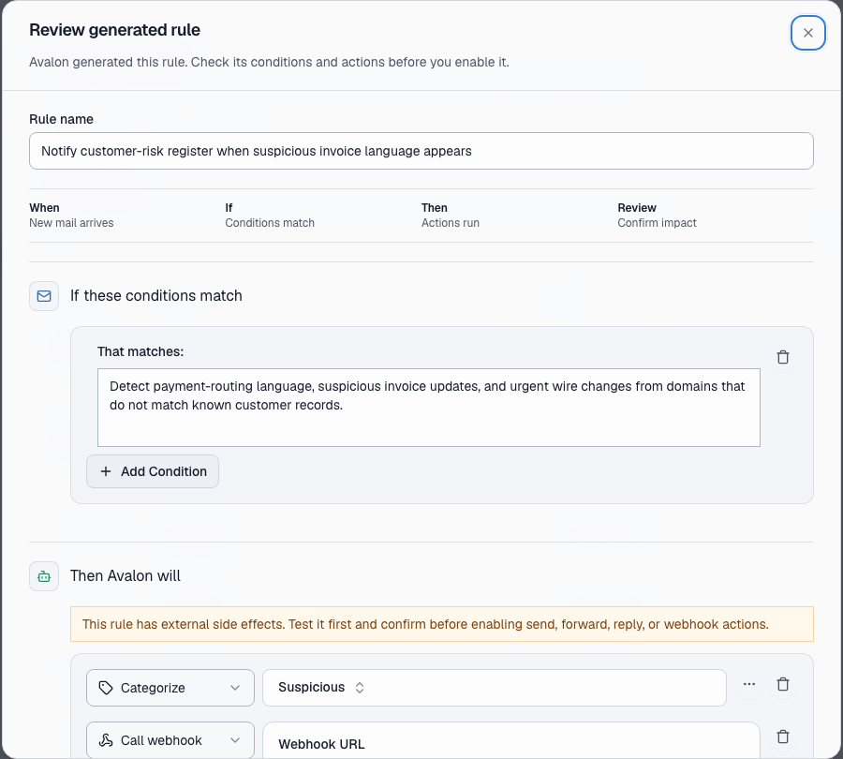This screenshot has width=843, height=759.
Task: Click into the That matches text area
Action: [428, 408]
